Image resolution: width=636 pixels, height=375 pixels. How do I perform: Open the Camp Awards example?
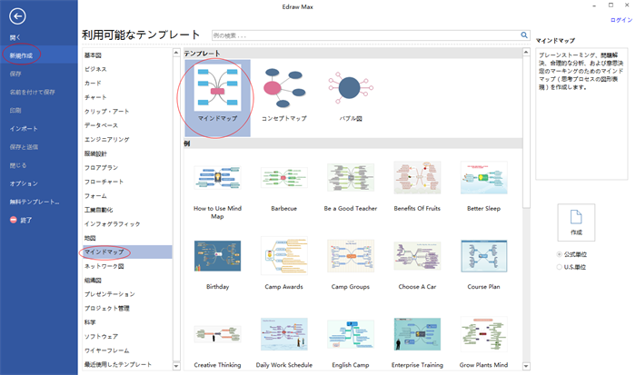click(283, 256)
